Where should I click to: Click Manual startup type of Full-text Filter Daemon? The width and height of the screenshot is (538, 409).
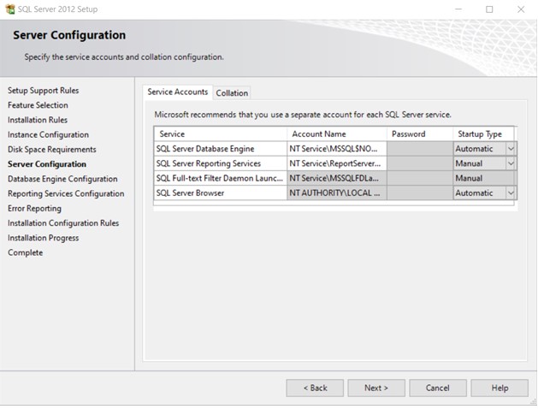click(x=484, y=179)
